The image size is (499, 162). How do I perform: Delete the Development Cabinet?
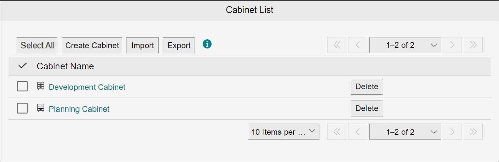pyautogui.click(x=367, y=87)
